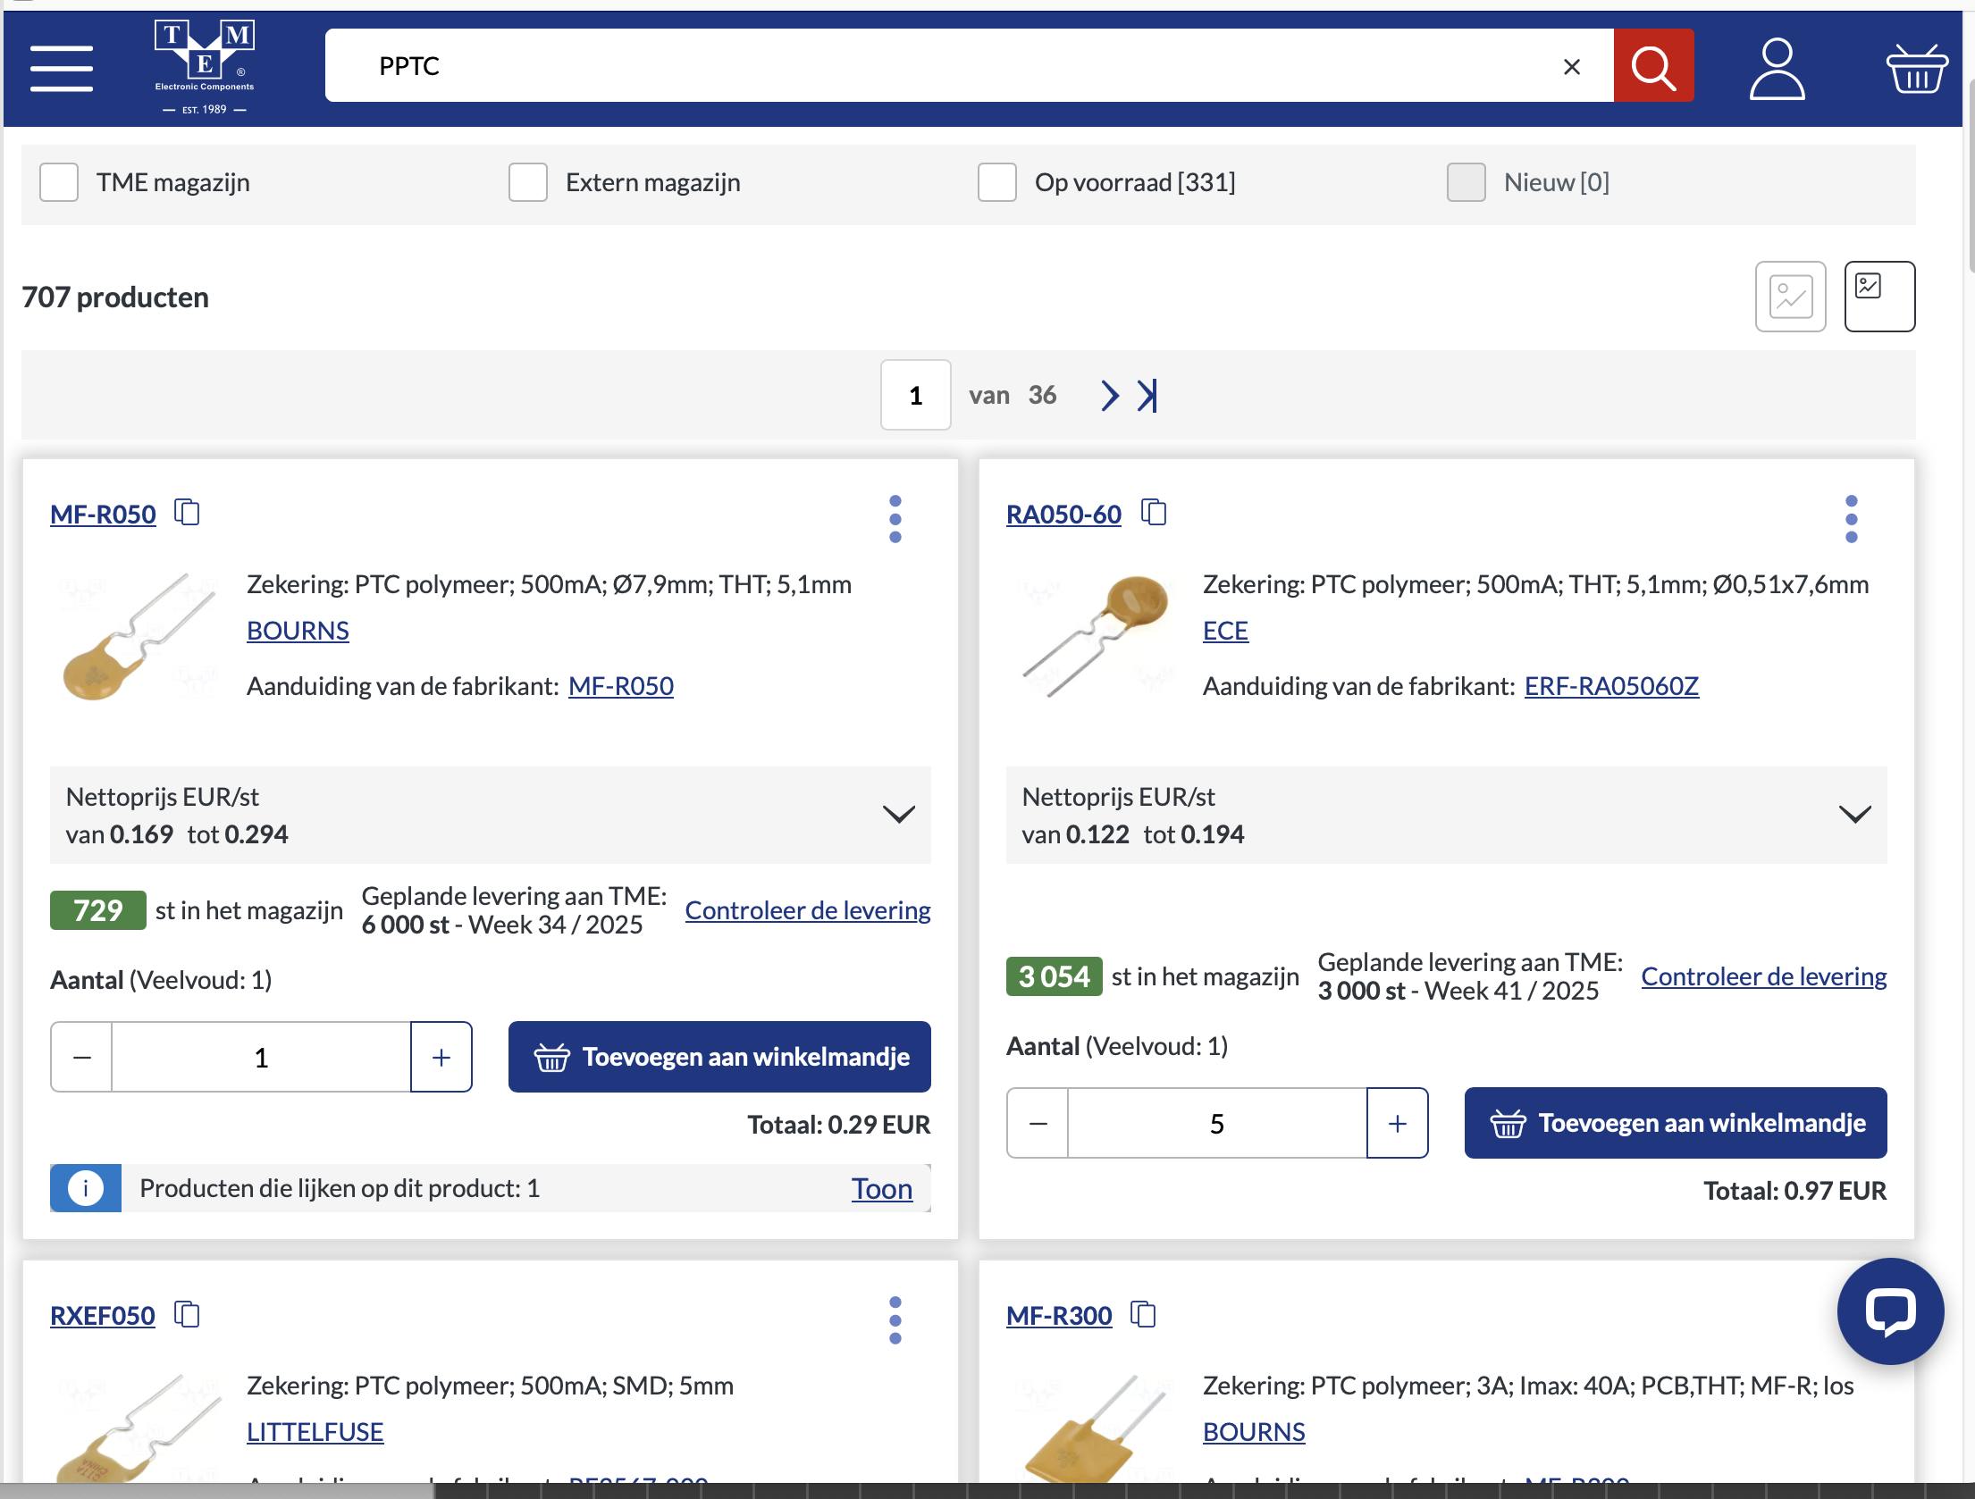Open MF-R300 product title link
The height and width of the screenshot is (1499, 1975).
point(1059,1315)
